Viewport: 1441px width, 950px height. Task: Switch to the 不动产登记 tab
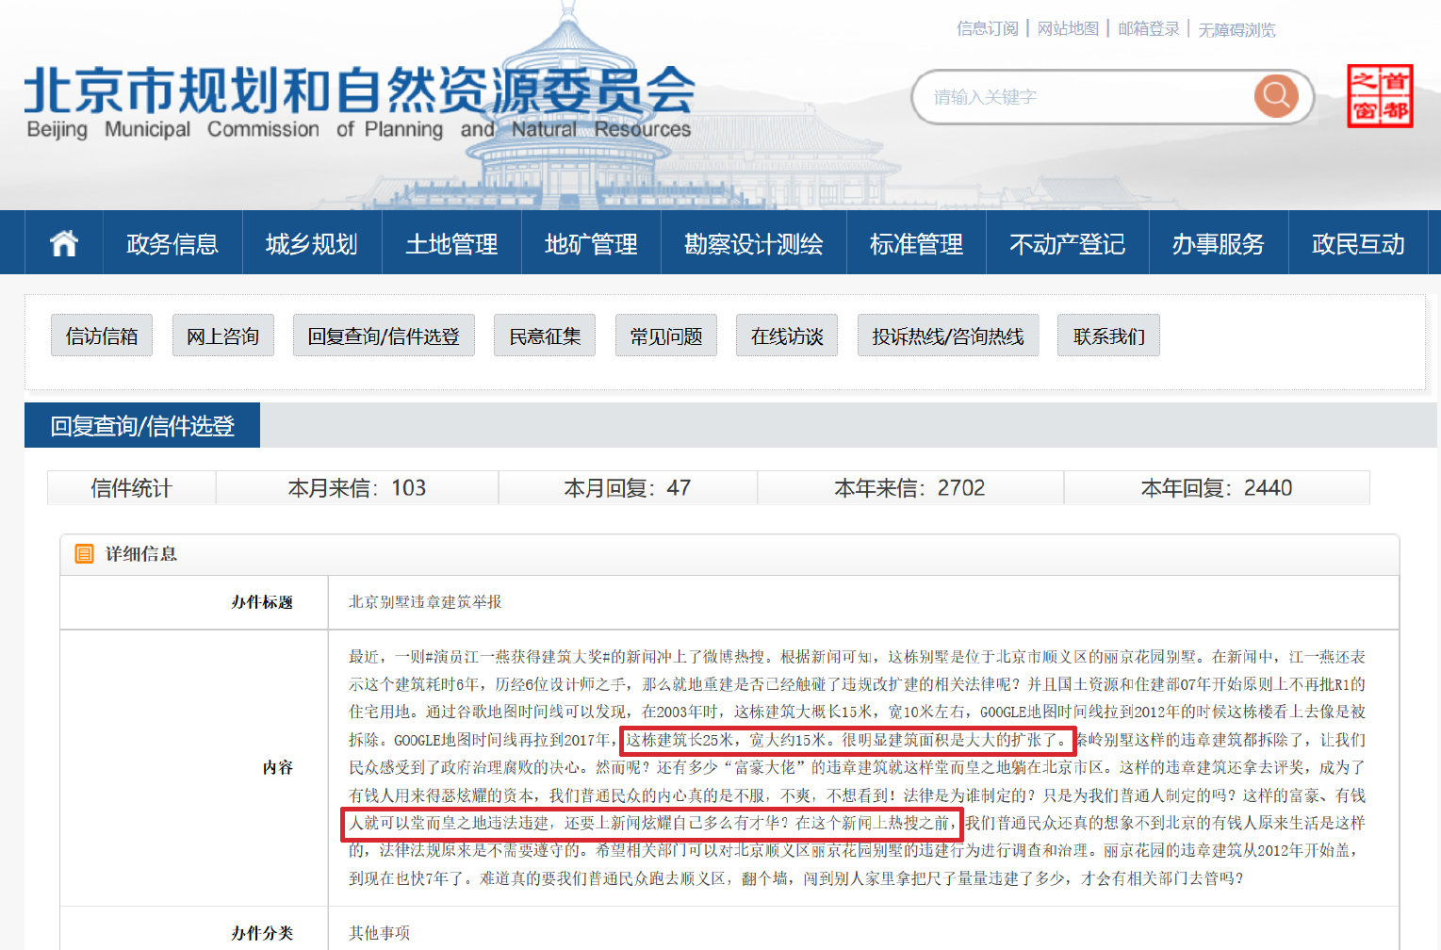(x=1067, y=243)
